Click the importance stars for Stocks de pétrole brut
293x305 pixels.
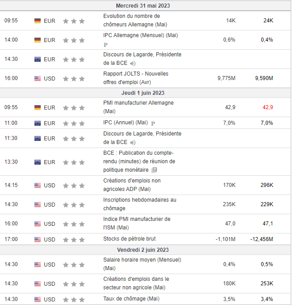(74, 239)
